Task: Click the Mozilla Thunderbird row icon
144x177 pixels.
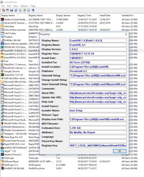Action: (2, 130)
